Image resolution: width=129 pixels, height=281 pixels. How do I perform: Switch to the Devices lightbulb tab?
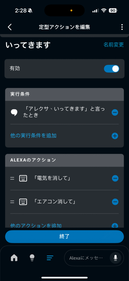[x=32, y=258]
